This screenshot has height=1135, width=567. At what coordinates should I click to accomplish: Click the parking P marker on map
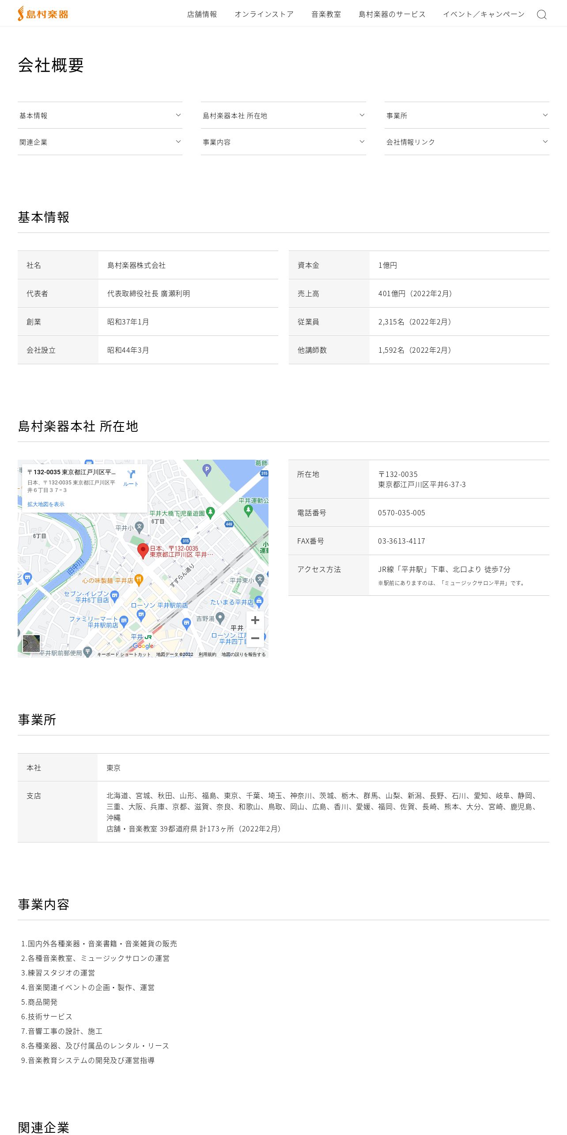pyautogui.click(x=207, y=470)
